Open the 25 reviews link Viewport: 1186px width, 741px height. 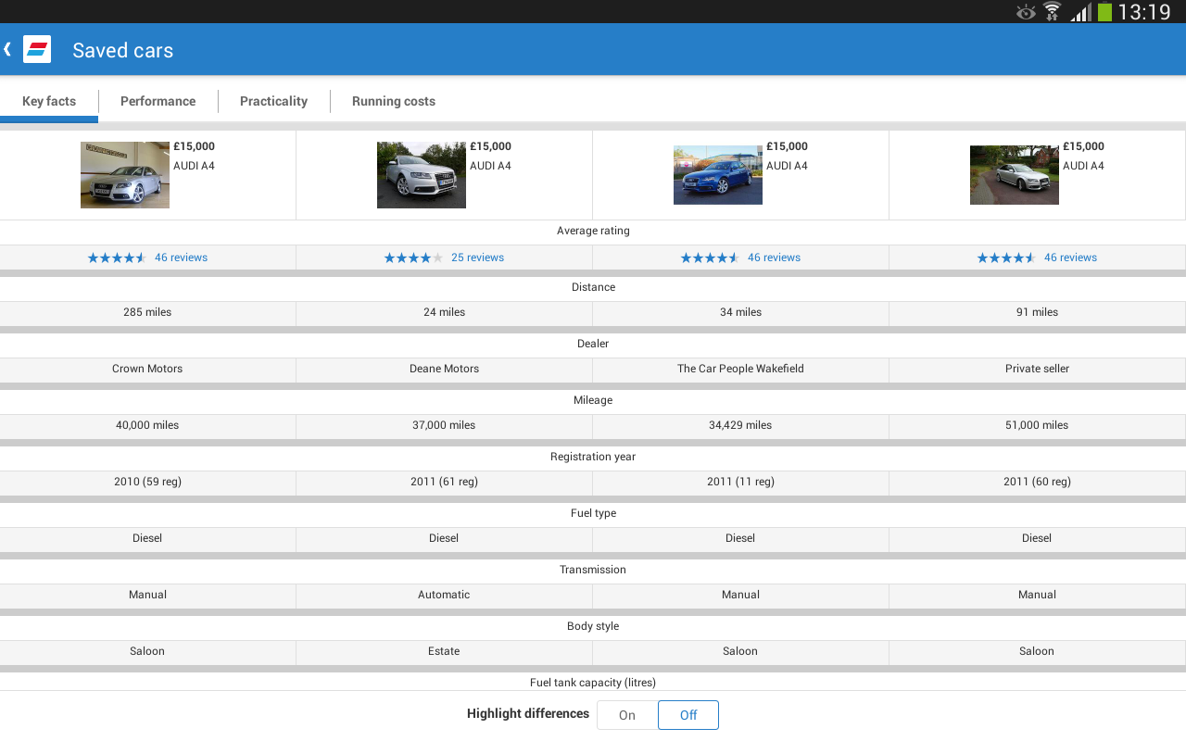coord(477,257)
